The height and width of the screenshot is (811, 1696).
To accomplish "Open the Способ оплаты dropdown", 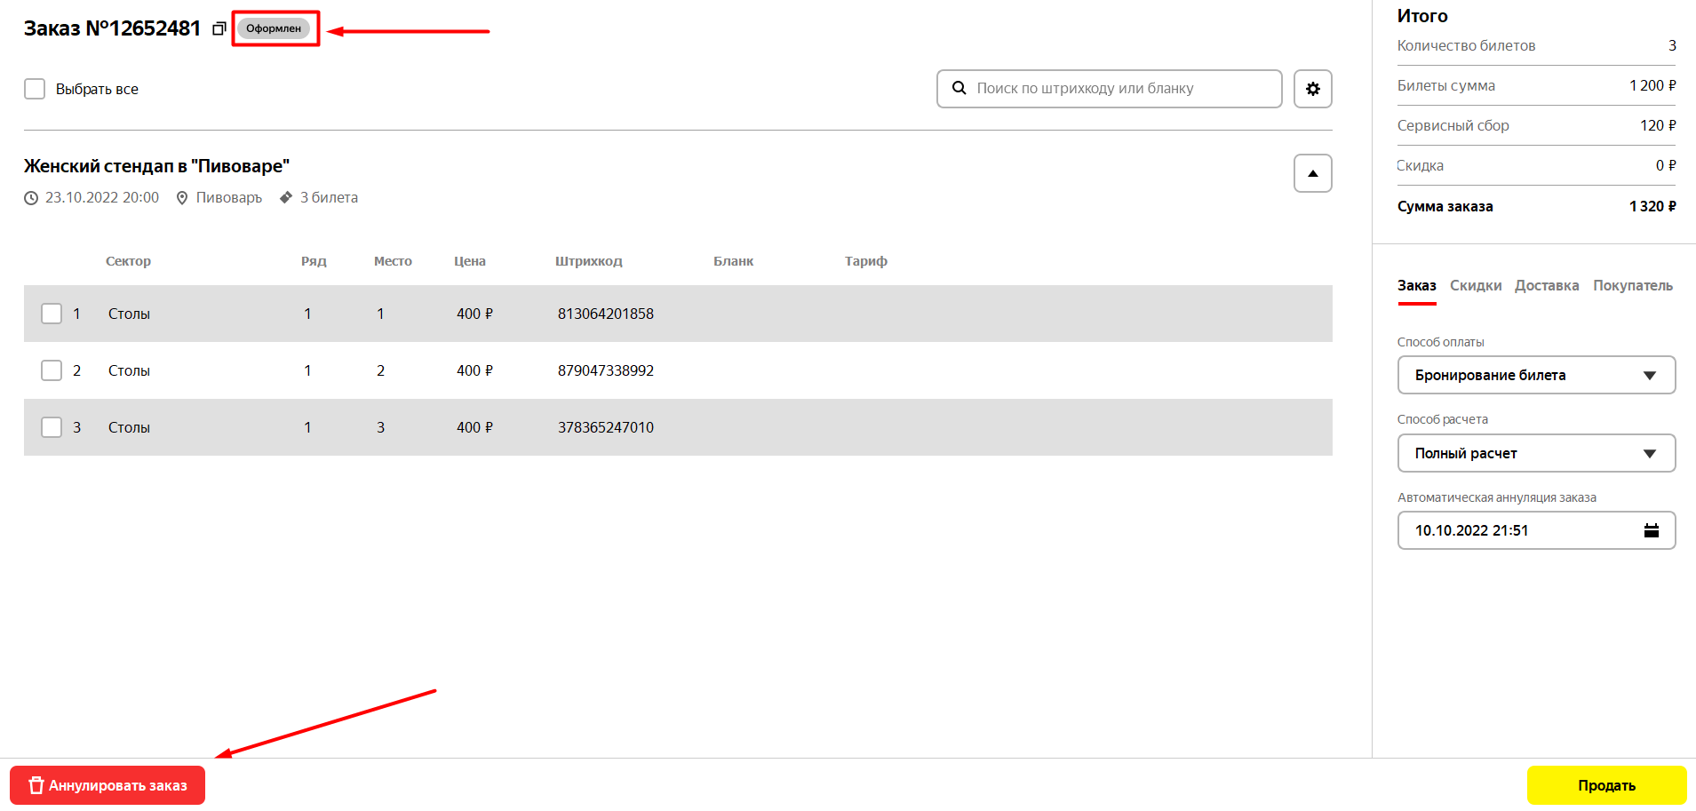I will coord(1536,375).
